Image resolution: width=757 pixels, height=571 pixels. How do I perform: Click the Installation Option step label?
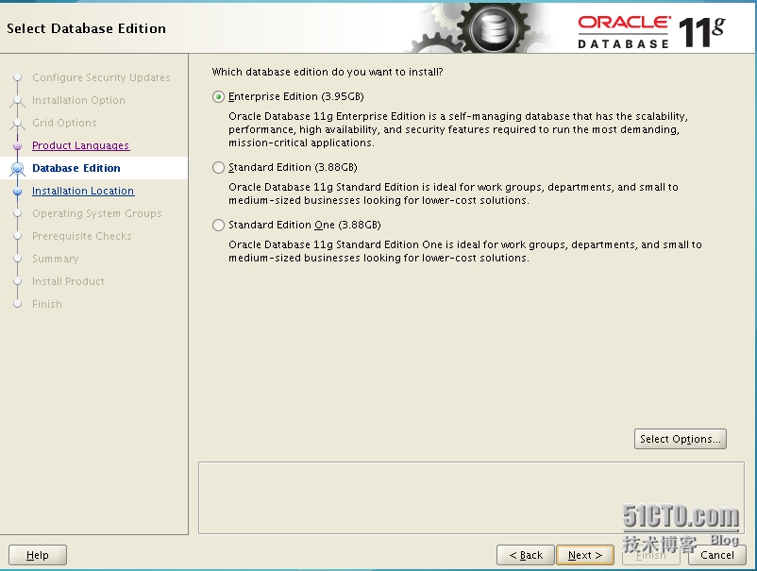coord(78,100)
